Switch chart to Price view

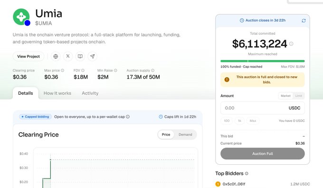[x=166, y=135]
